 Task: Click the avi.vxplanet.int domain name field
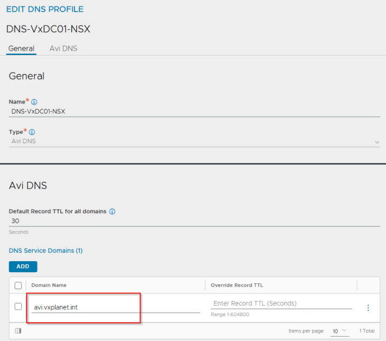click(x=115, y=308)
